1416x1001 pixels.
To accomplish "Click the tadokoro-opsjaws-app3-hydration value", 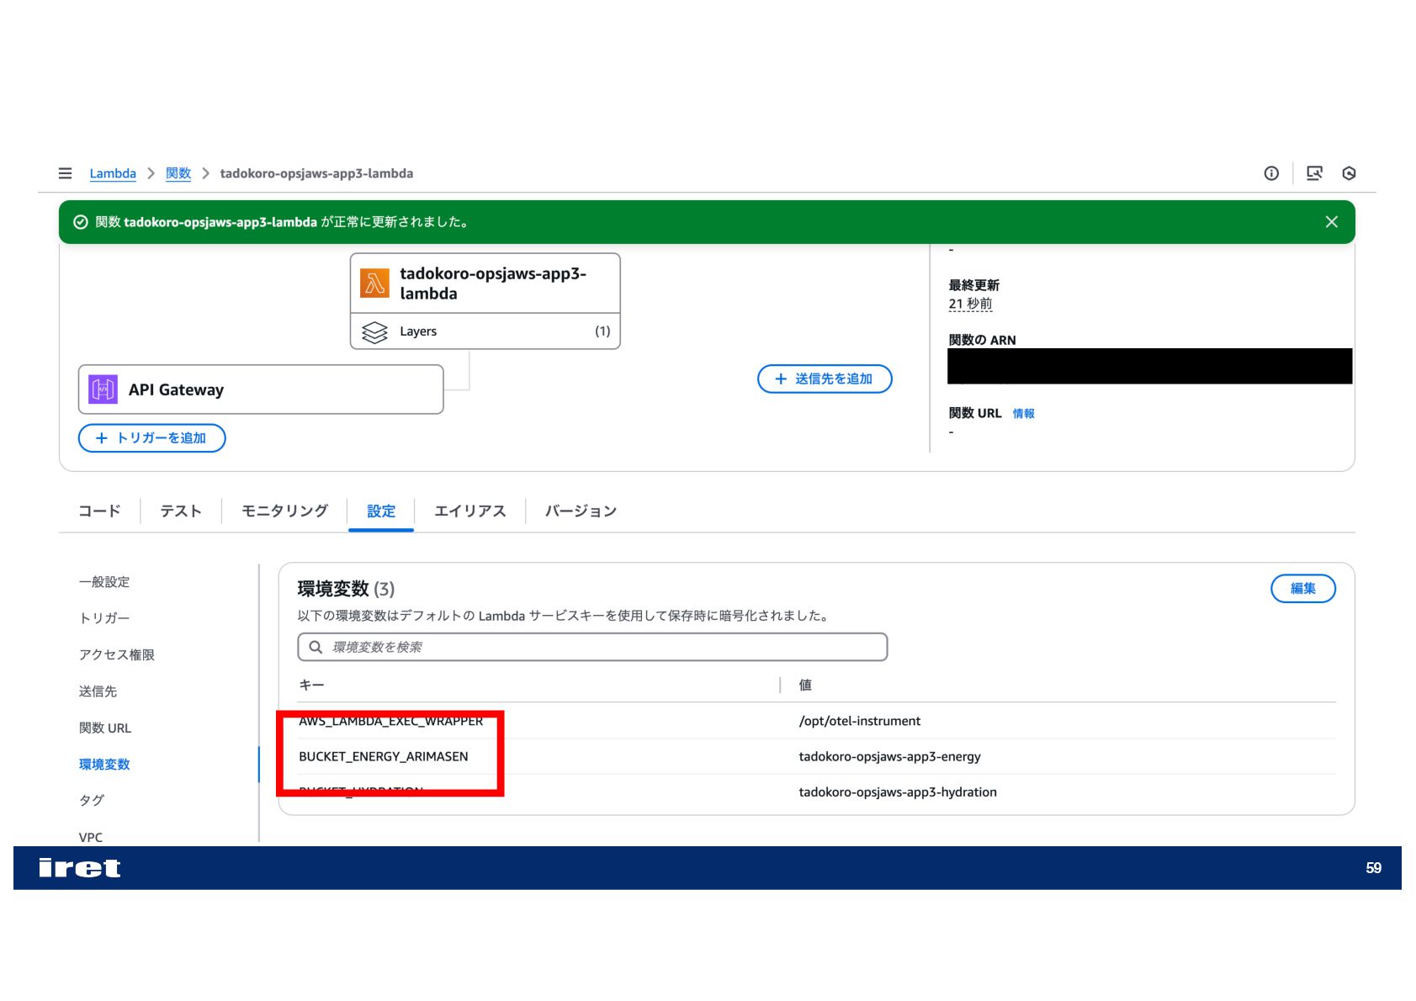I will tap(898, 792).
